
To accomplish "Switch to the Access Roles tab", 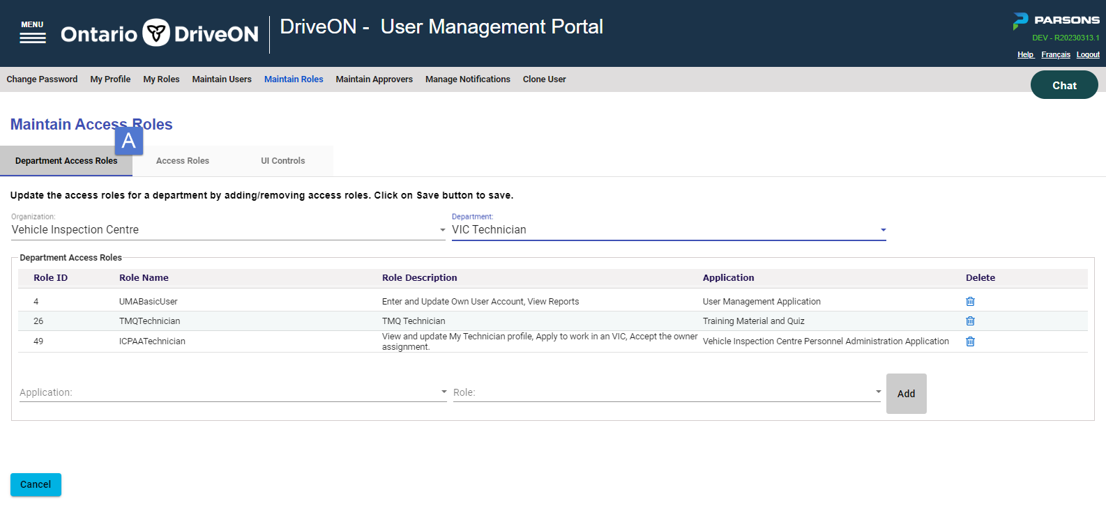I will [183, 161].
